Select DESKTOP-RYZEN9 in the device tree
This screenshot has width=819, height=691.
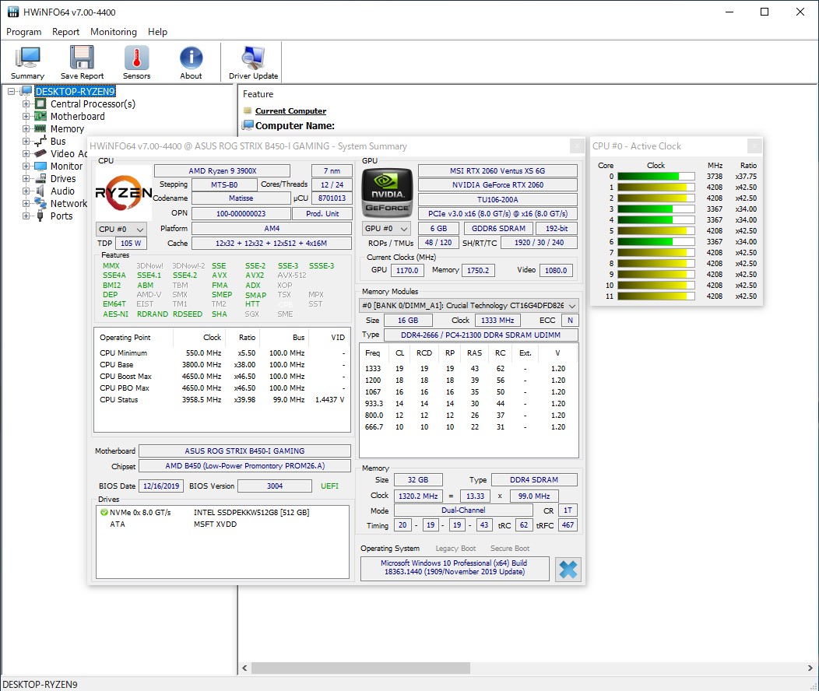73,91
